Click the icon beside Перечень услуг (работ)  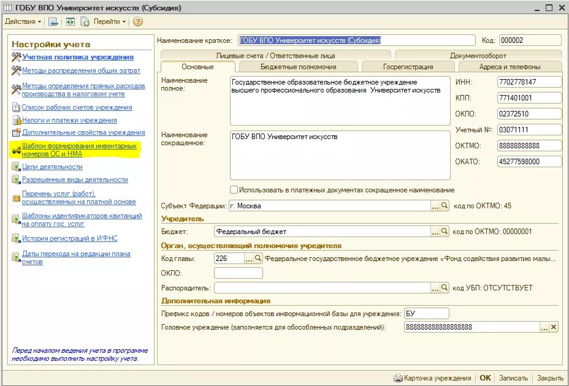[x=17, y=199]
